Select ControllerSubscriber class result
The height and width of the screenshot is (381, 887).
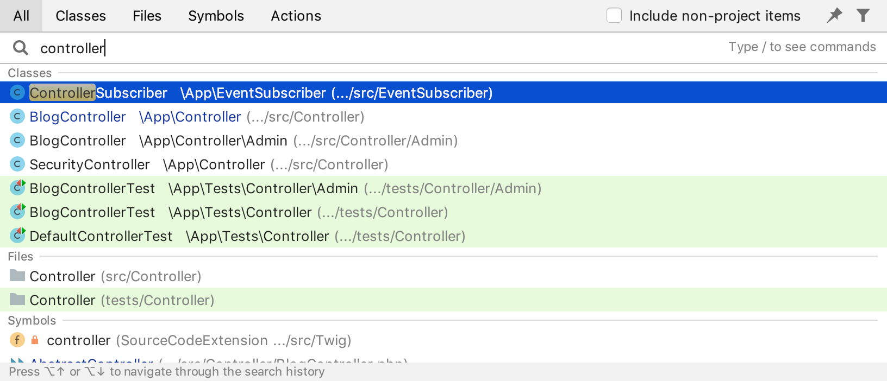(x=443, y=92)
